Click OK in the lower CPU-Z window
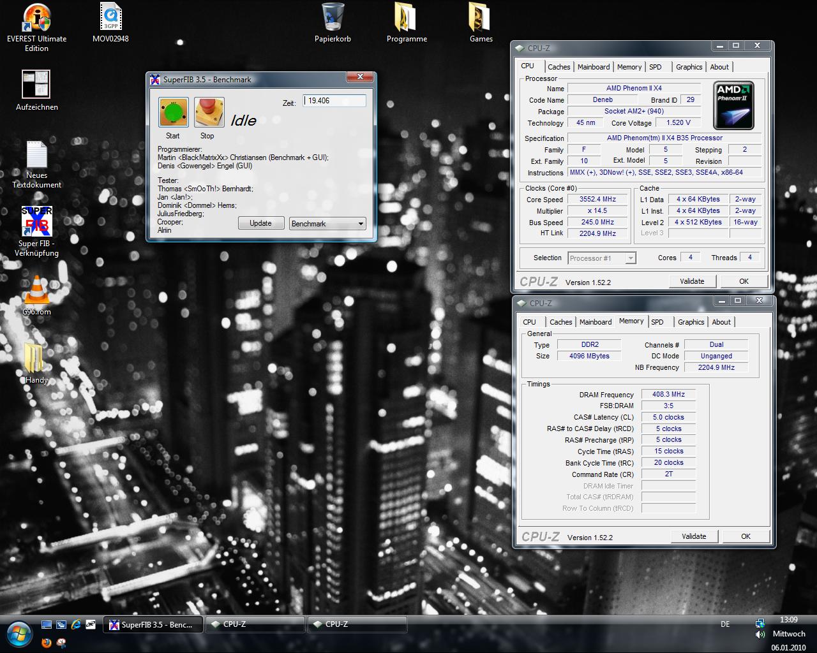The height and width of the screenshot is (653, 817). coord(746,536)
